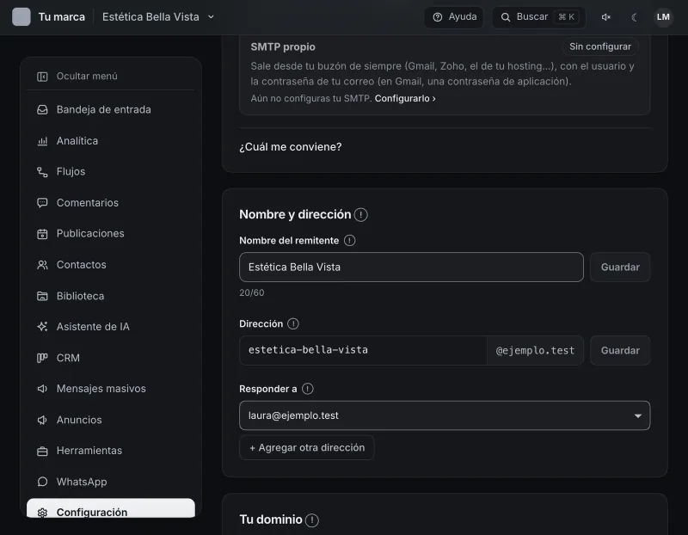Open the Analítica section
688x535 pixels.
pos(111,141)
